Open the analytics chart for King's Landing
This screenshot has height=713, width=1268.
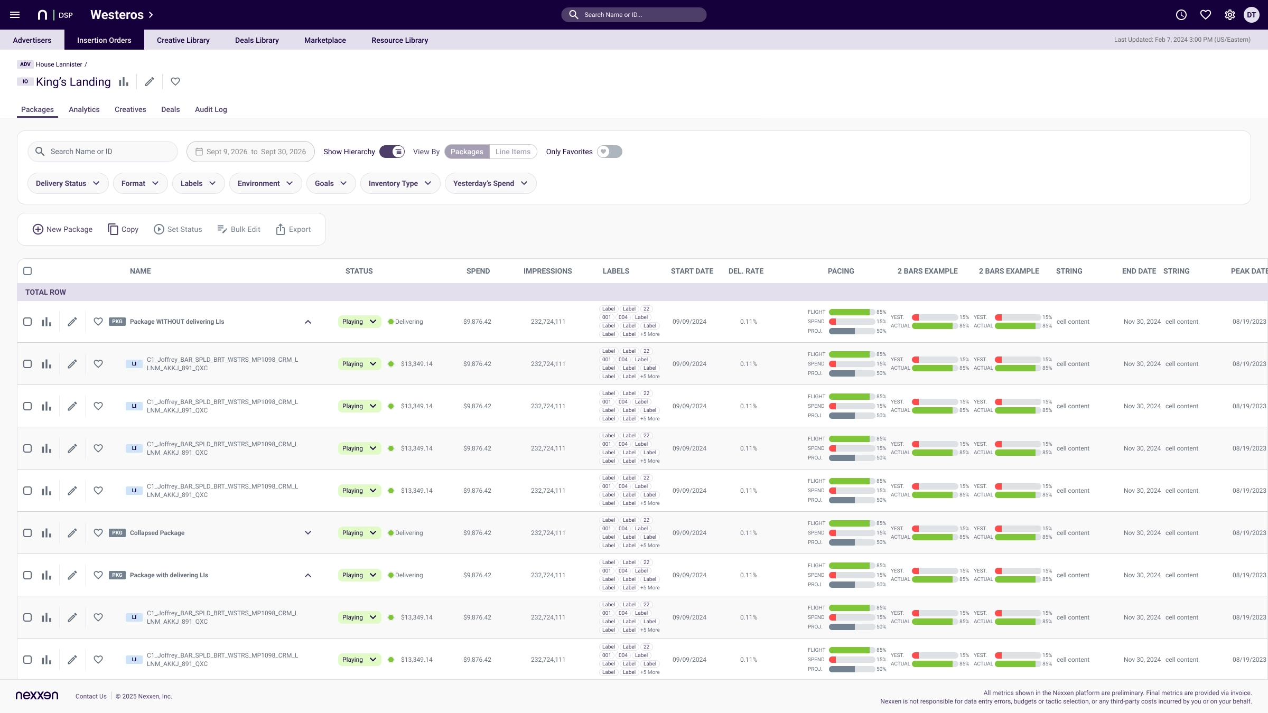124,82
